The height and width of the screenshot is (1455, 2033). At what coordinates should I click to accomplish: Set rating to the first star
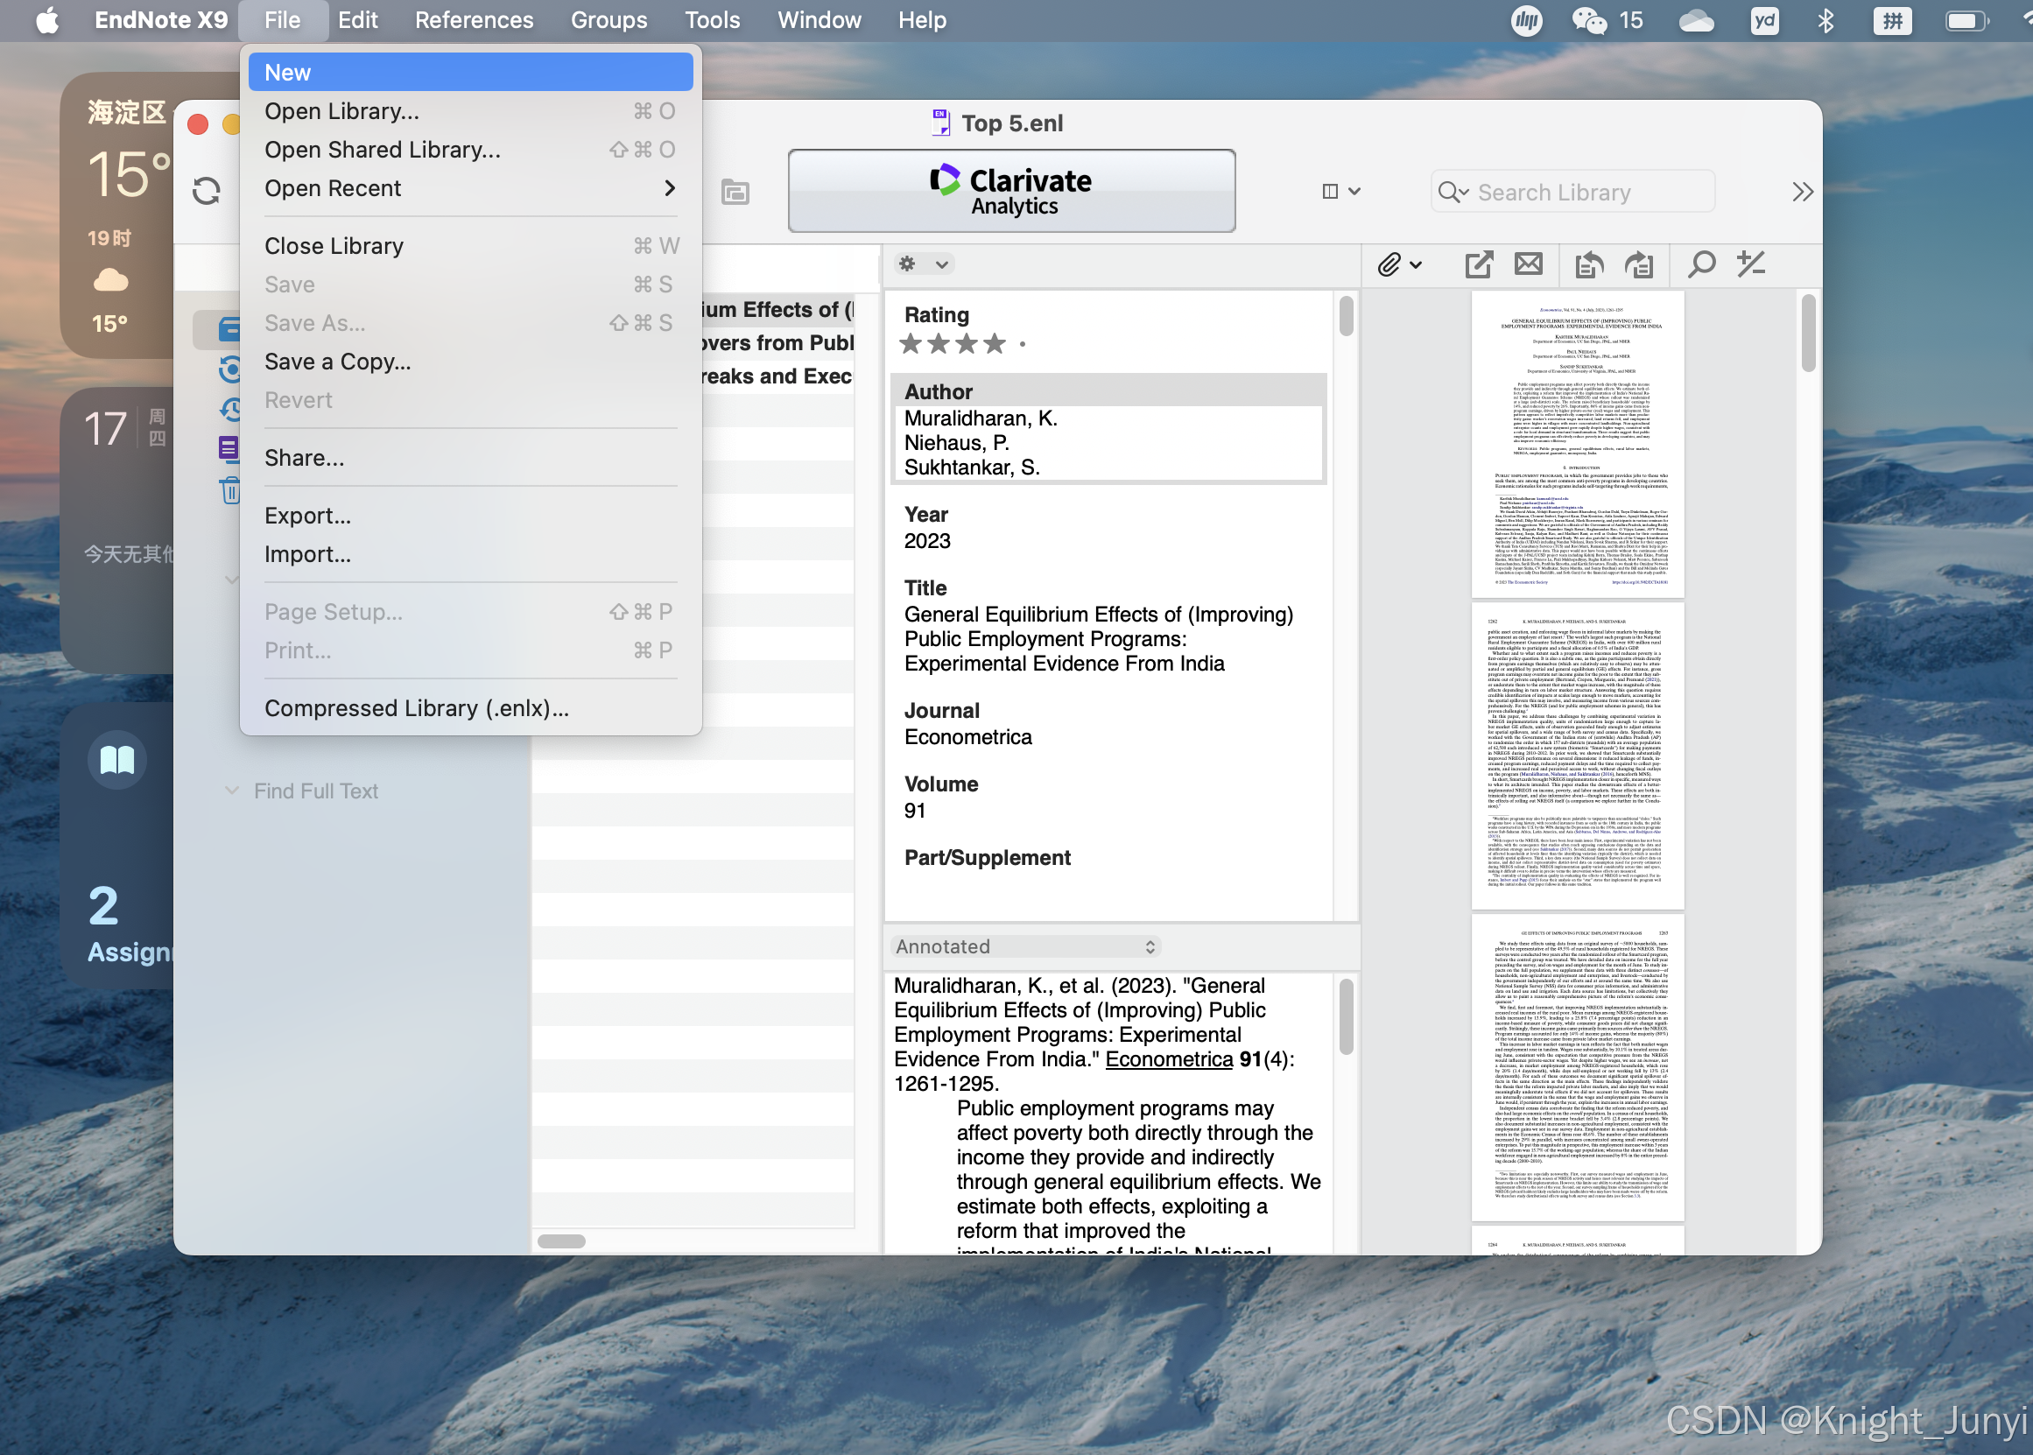point(911,344)
